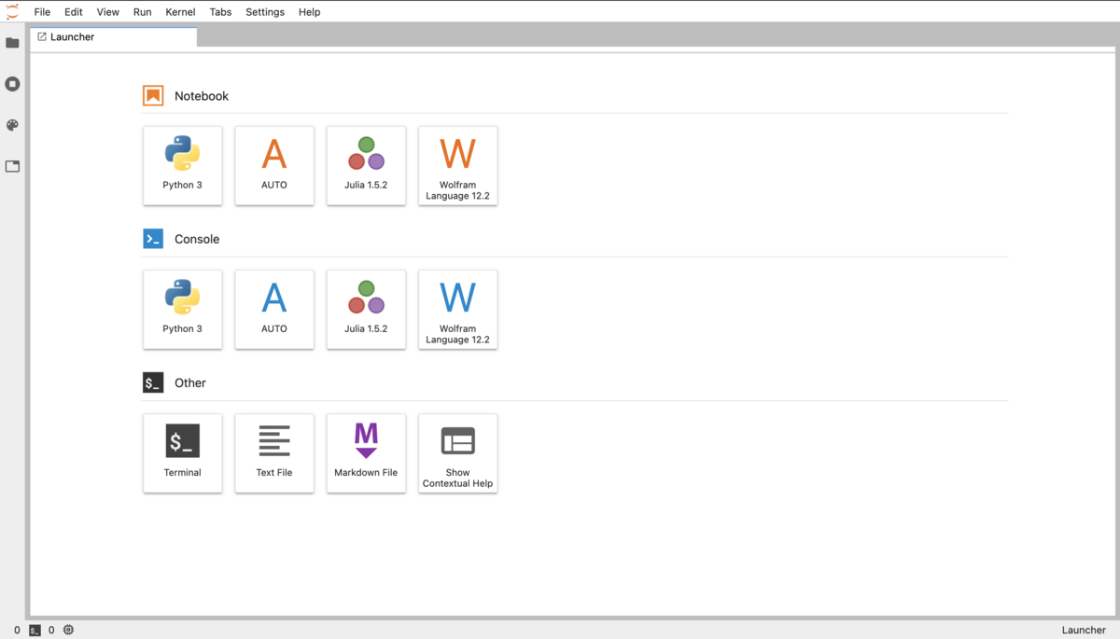The width and height of the screenshot is (1120, 639).
Task: Open the Running Terminals and Kernels sidebar icon
Action: (x=12, y=84)
